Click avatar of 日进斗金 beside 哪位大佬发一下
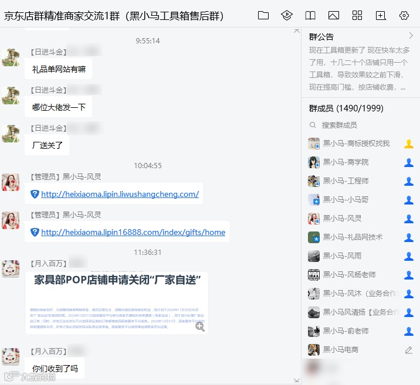Viewport: 420px width, 385px height. point(11,96)
